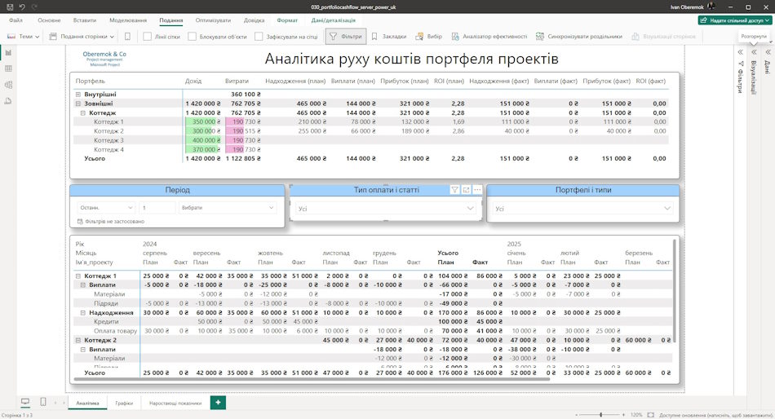Zoom out with the minus button
This screenshot has width=775, height=419.
(576, 415)
